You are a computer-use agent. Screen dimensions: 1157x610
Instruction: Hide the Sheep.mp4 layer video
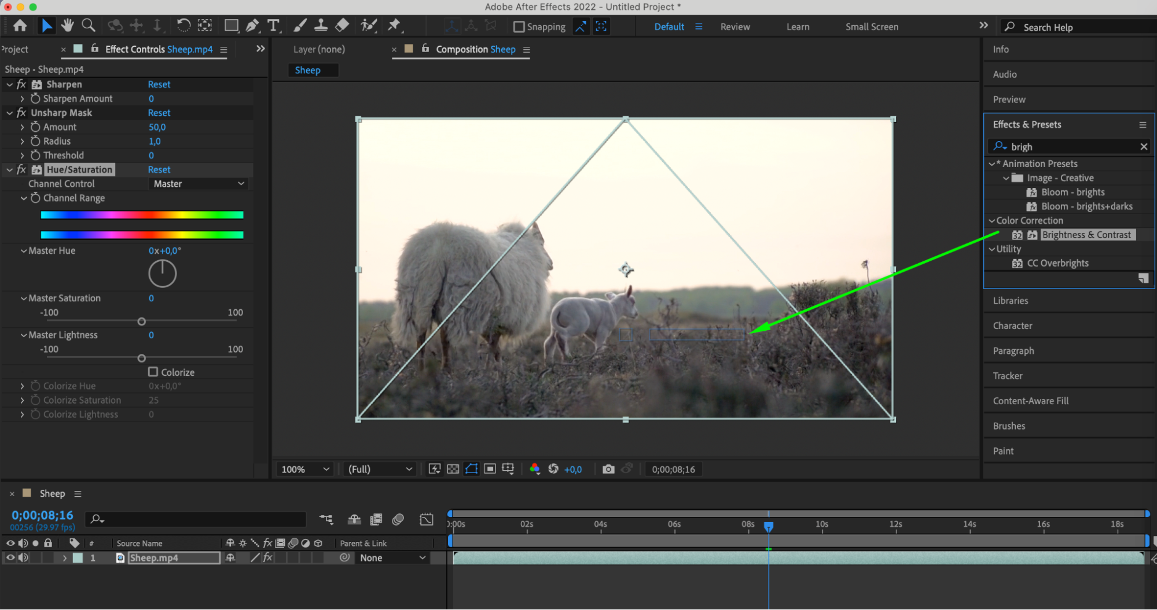[10, 557]
